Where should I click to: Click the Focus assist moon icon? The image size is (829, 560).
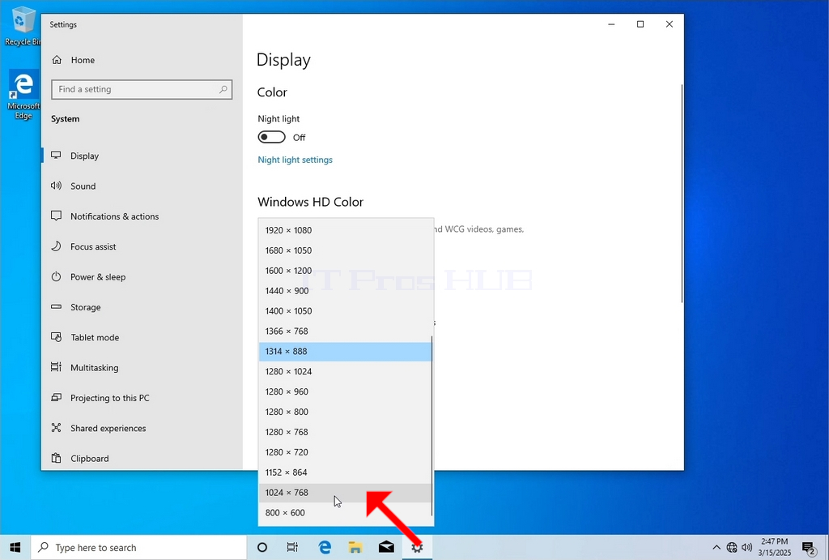(56, 246)
